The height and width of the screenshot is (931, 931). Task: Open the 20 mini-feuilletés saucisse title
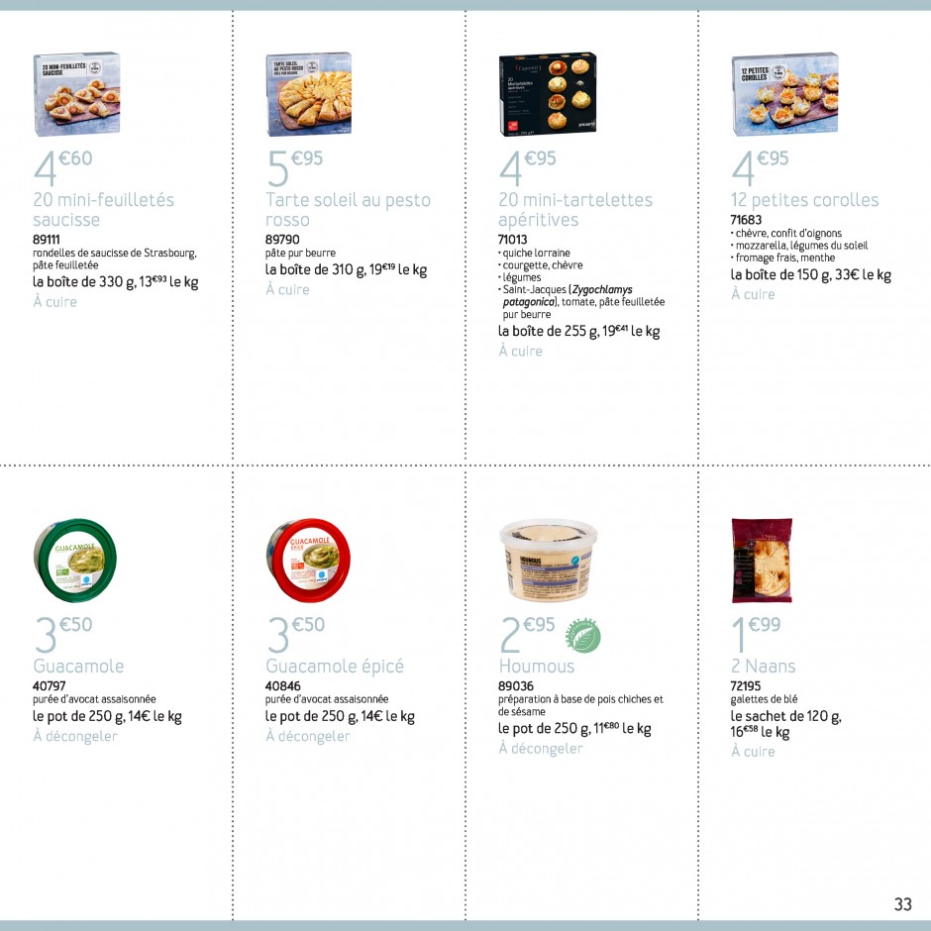[x=103, y=210]
